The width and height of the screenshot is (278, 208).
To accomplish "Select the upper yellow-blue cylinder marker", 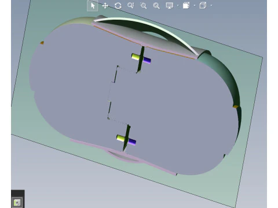I will click(141, 58).
